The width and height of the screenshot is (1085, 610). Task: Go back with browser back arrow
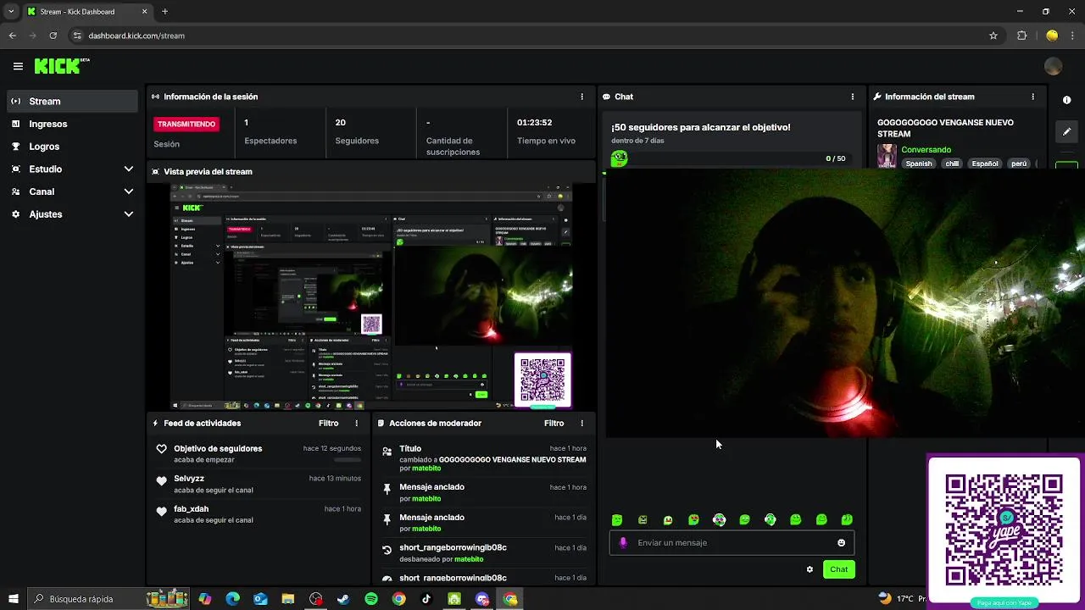pyautogui.click(x=12, y=36)
